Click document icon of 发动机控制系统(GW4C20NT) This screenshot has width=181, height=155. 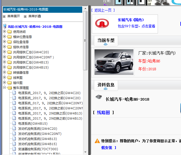[14, 133]
